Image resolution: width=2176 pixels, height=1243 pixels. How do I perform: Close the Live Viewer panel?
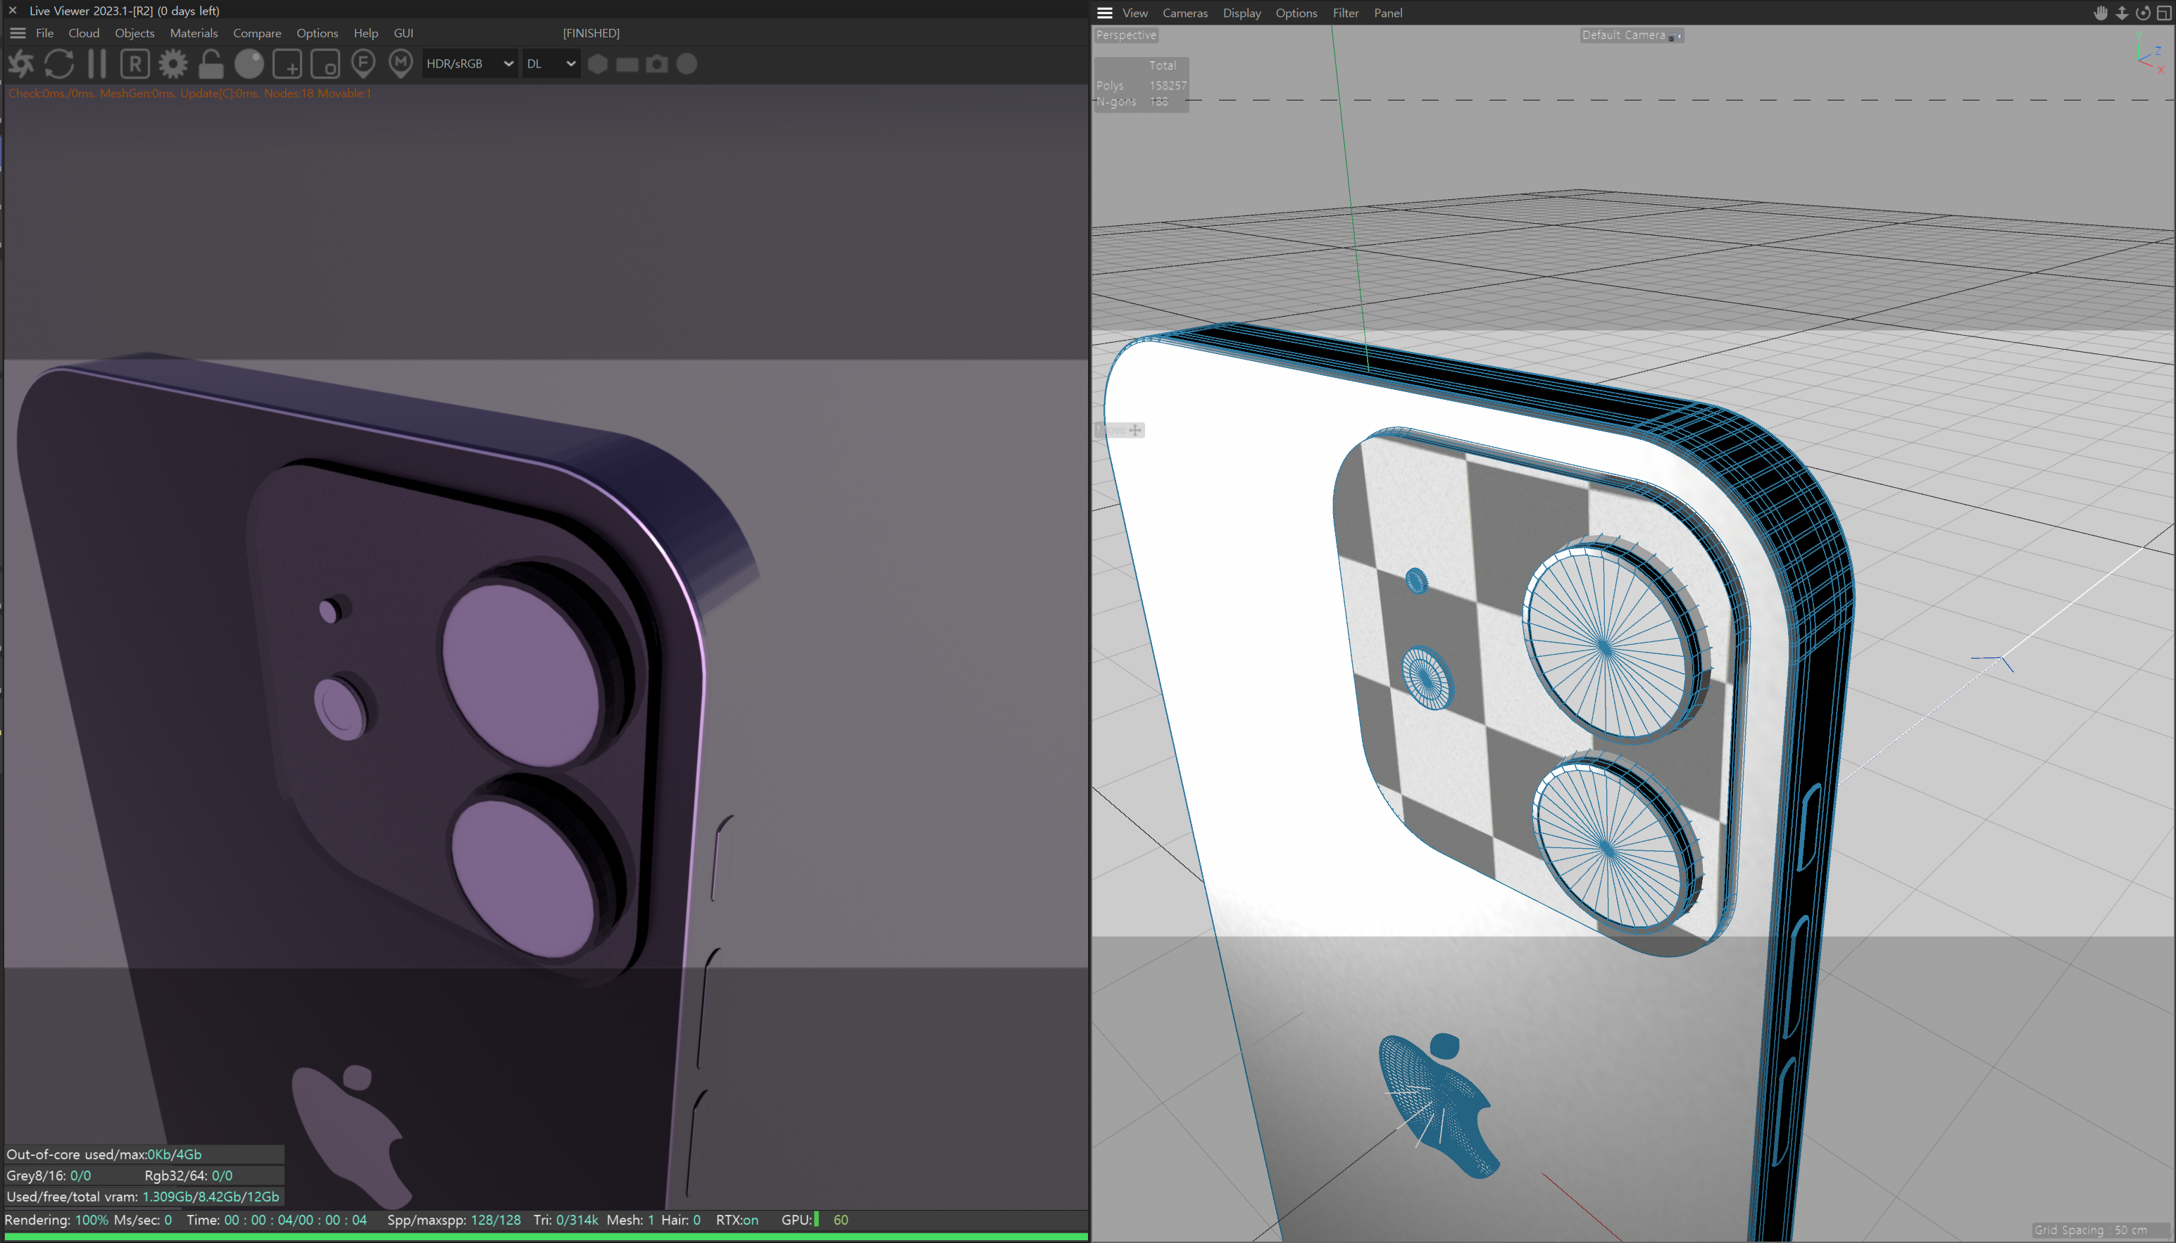tap(13, 11)
